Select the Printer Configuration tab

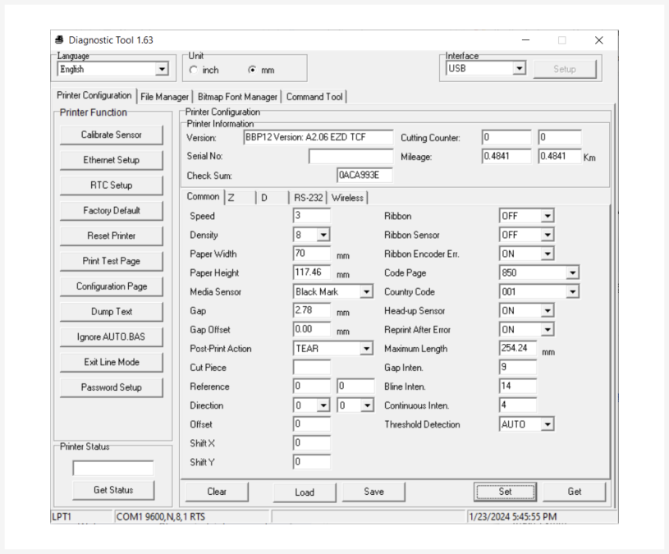pyautogui.click(x=94, y=95)
